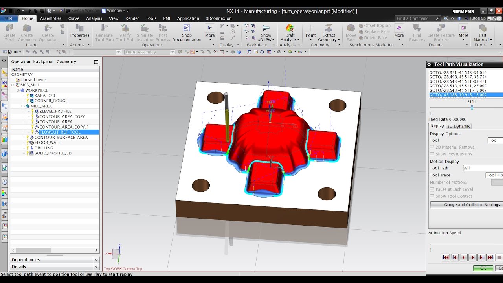This screenshot has width=503, height=283.
Task: Click the Verify Tool Path icon
Action: click(x=125, y=28)
